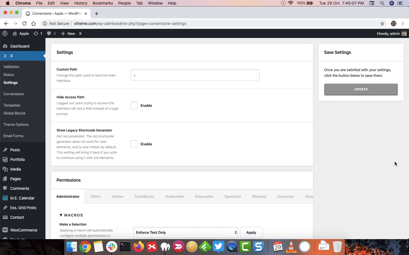Open the Calendar app in the Dock
Image resolution: width=409 pixels, height=255 pixels.
point(277,247)
